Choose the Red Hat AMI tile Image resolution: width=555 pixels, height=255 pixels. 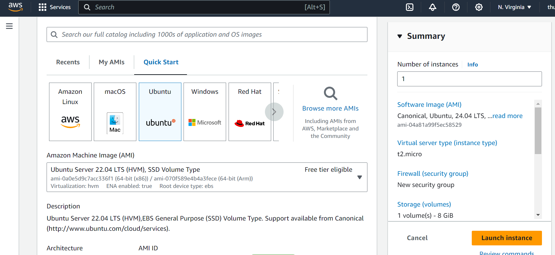click(249, 112)
